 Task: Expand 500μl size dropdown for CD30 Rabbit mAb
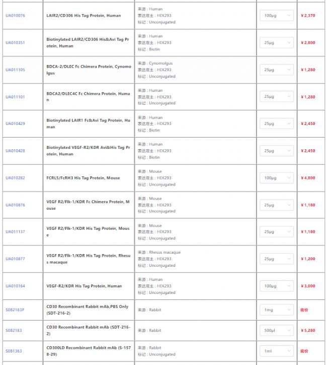click(277, 330)
